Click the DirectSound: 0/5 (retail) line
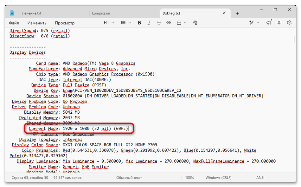The image size is (301, 187). point(40,30)
